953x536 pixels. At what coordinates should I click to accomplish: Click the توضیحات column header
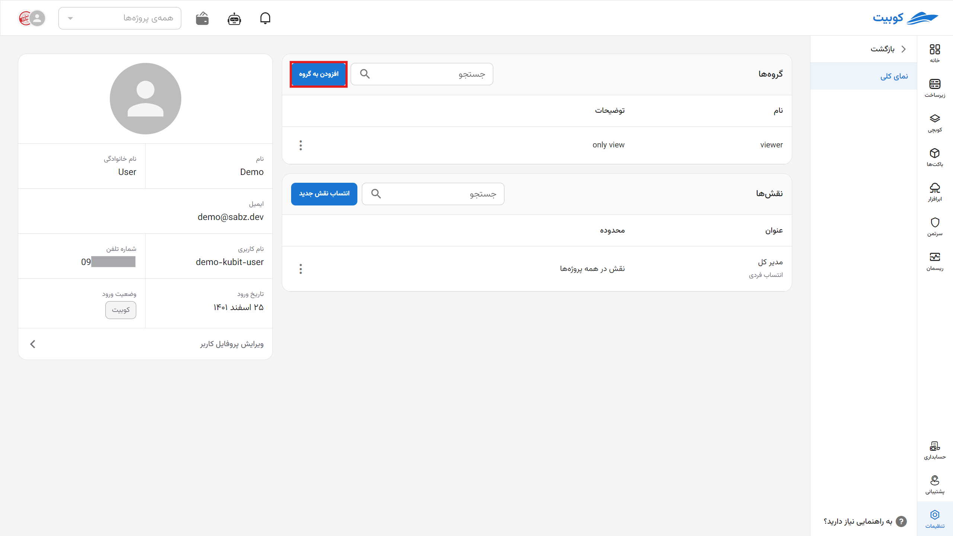(x=610, y=111)
